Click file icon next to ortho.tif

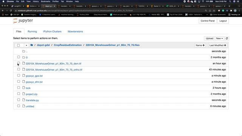tap(23, 70)
